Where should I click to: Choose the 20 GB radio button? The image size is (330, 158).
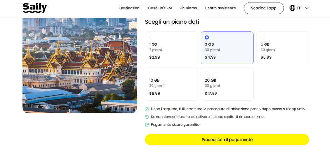[x=207, y=74]
